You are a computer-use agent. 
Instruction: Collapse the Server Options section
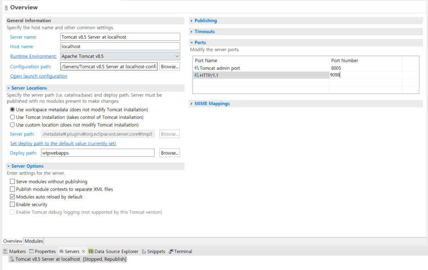pyautogui.click(x=8, y=166)
